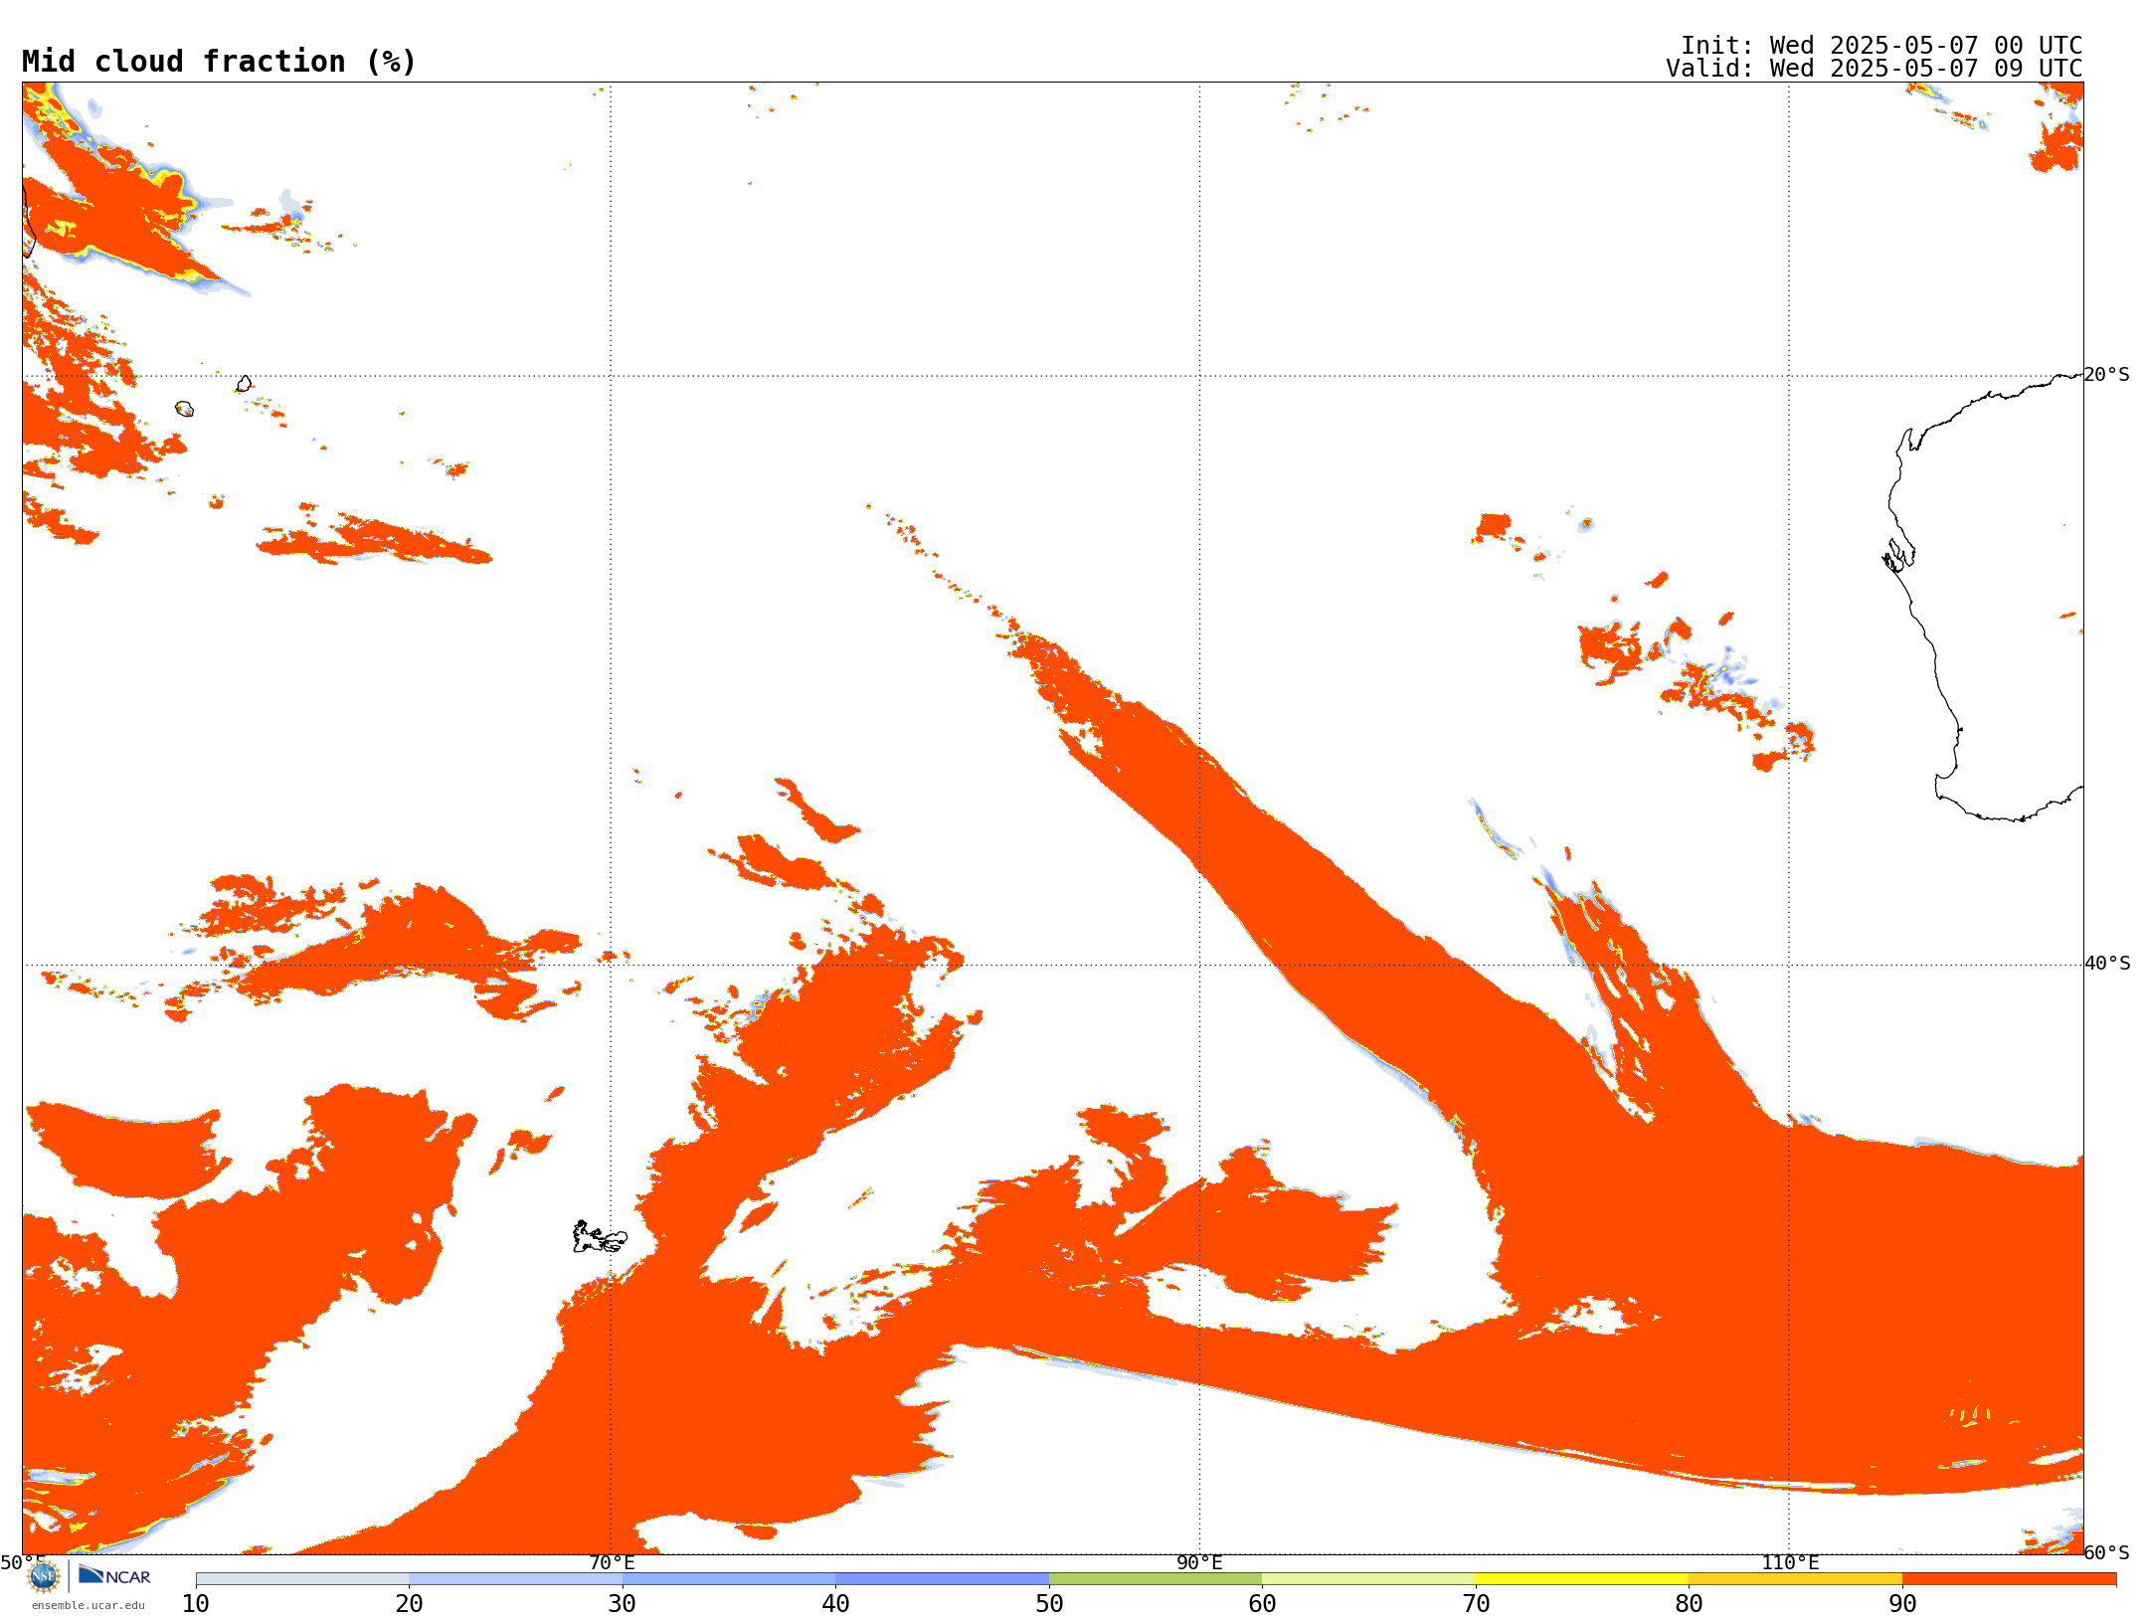Click the 70–80 bright yellow colorbar segment
Image resolution: width=2148 pixels, height=1617 pixels.
point(1582,1579)
